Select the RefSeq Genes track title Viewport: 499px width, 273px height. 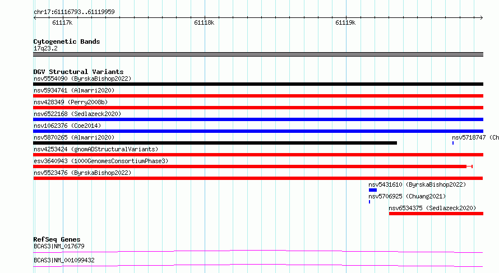pyautogui.click(x=57, y=239)
